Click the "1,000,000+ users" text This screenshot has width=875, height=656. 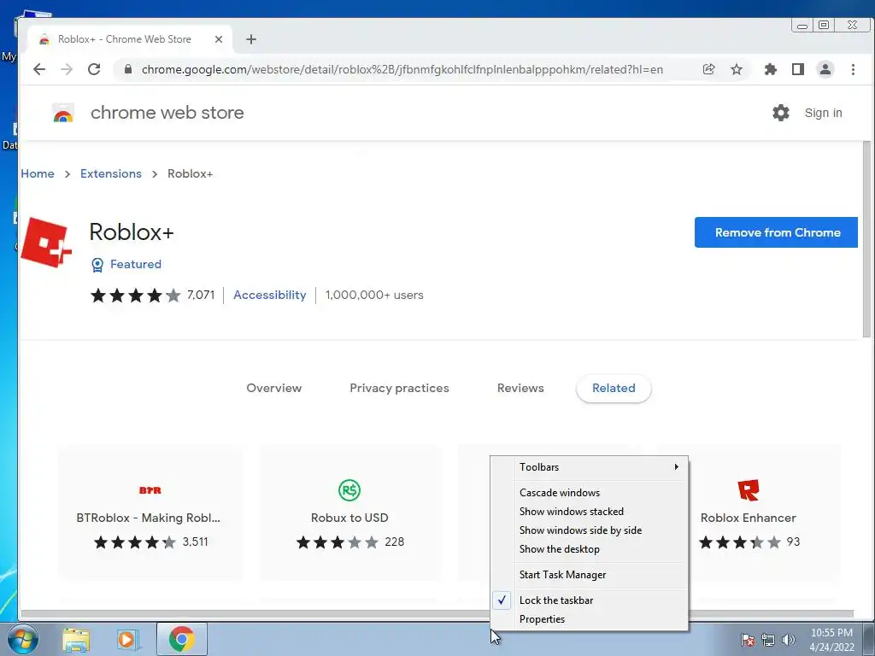point(374,295)
